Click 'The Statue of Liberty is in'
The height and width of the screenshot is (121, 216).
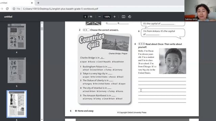click(x=96, y=80)
